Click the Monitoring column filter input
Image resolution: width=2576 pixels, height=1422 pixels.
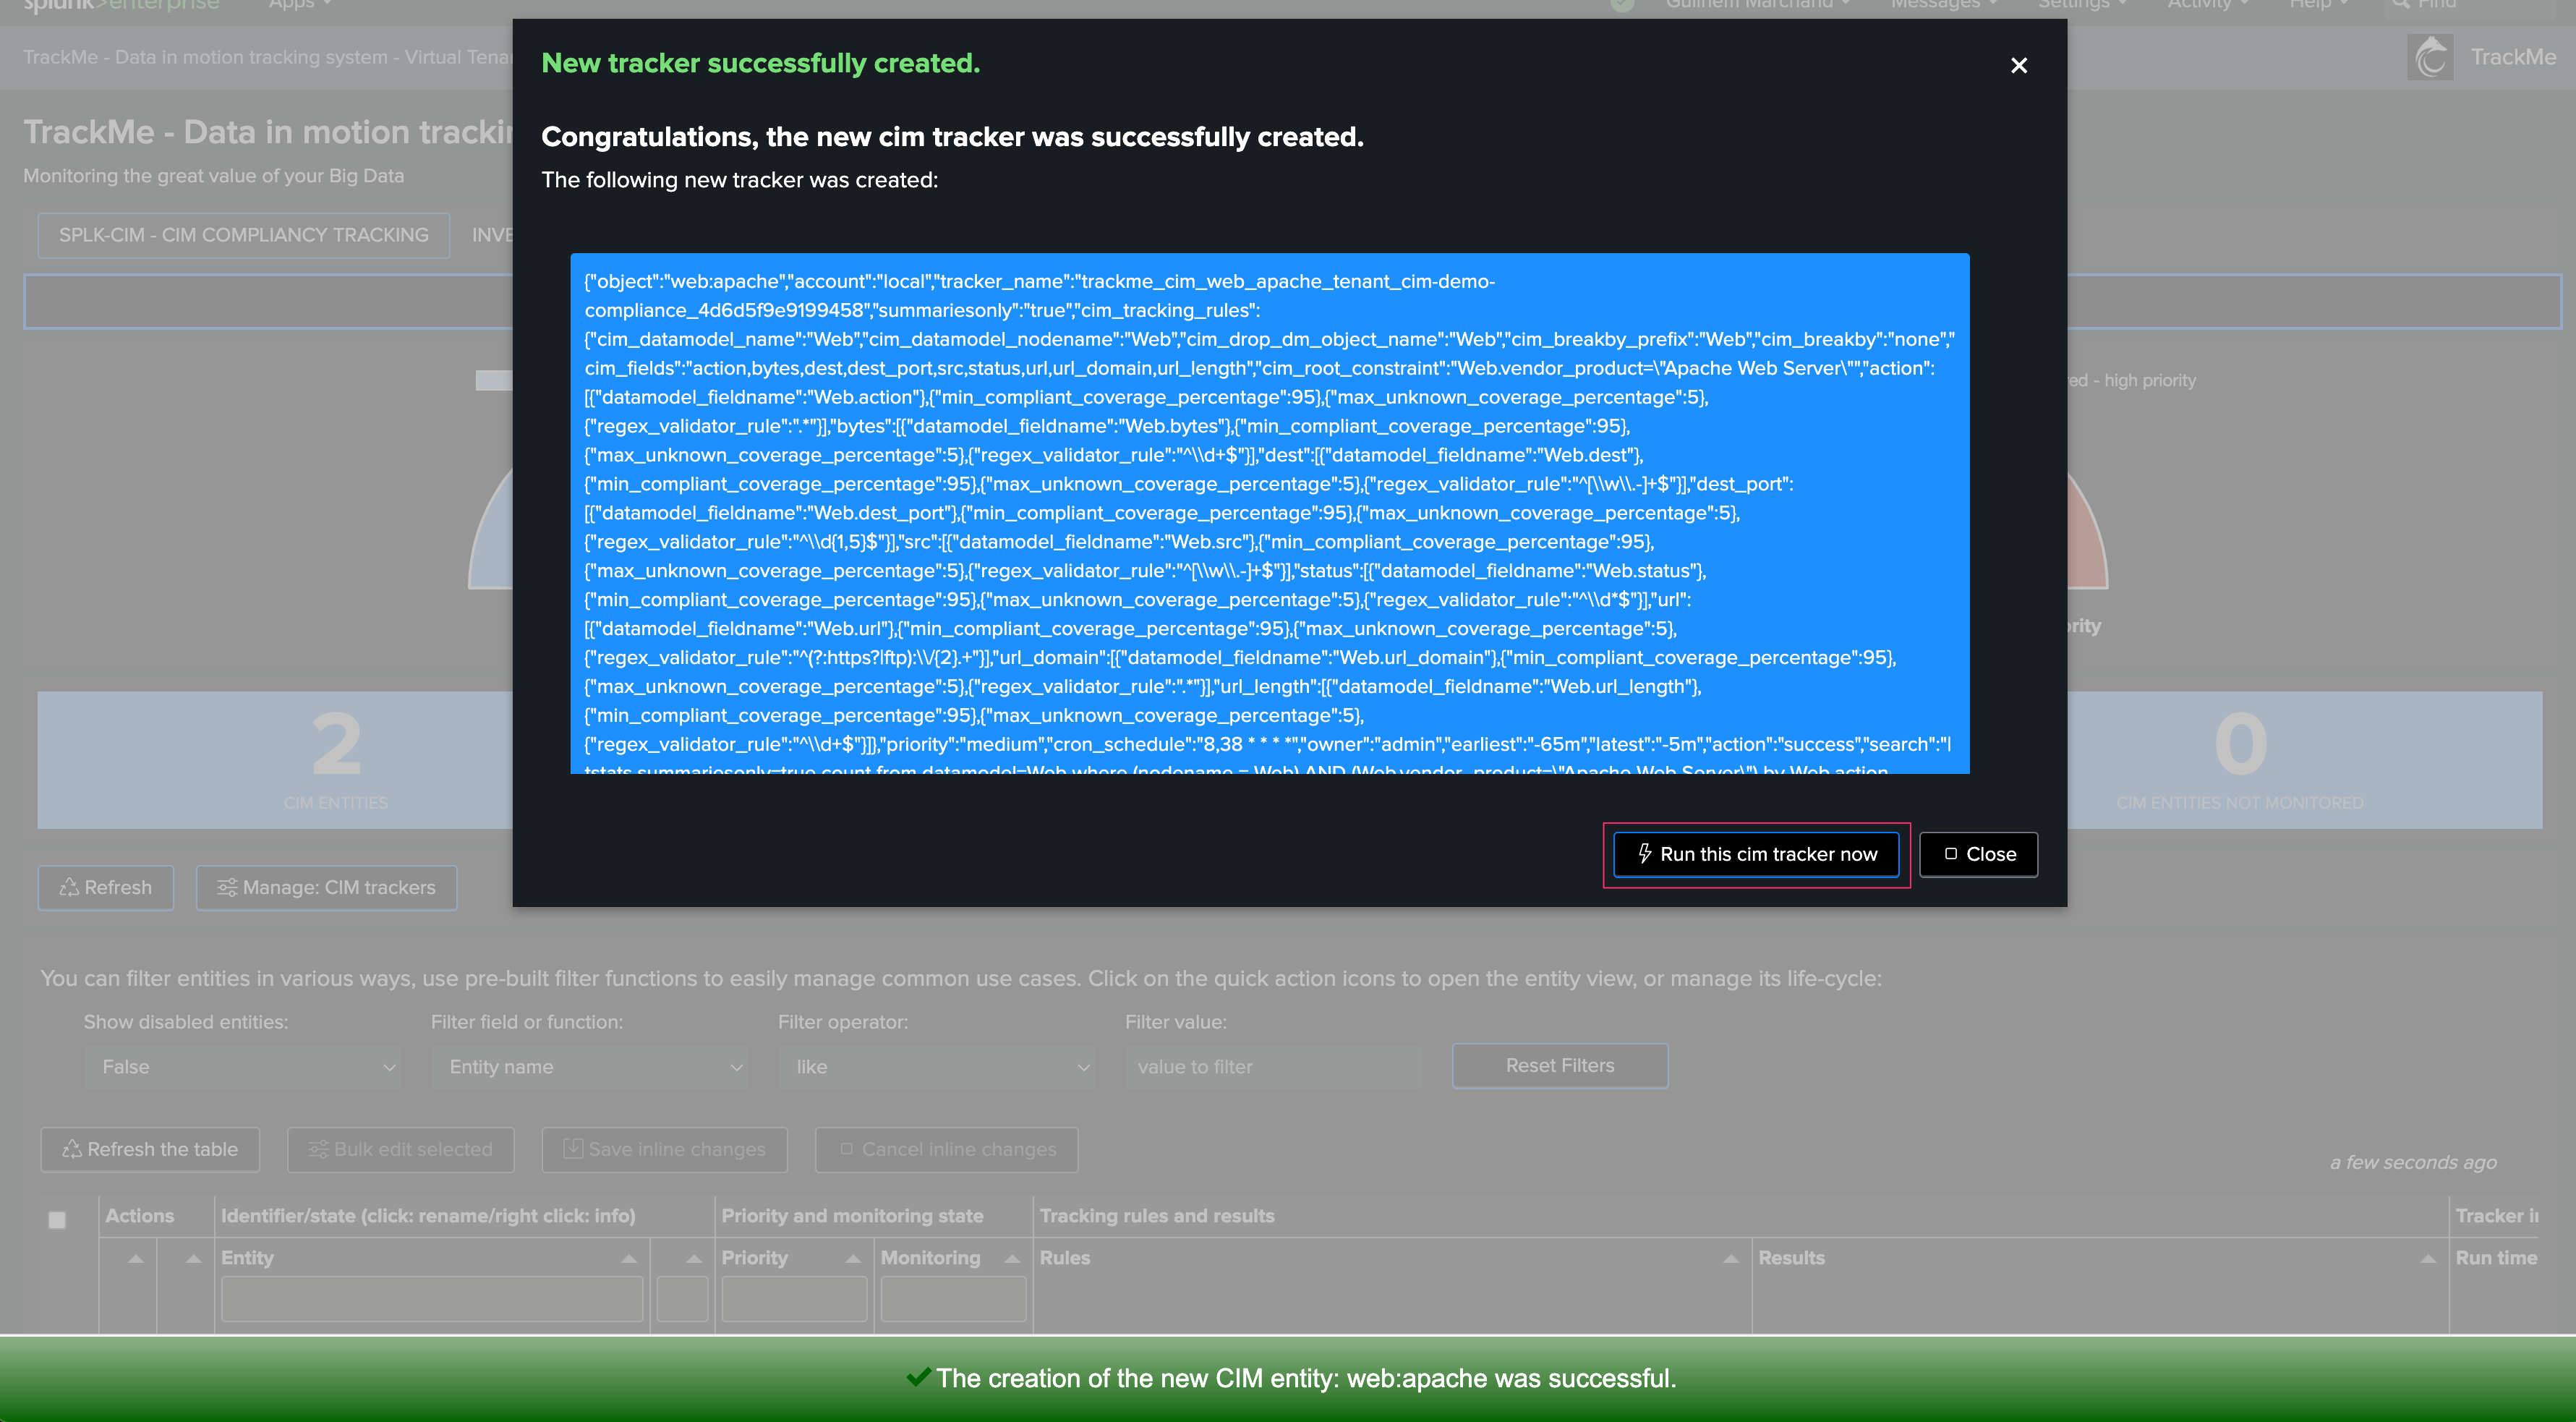(953, 1299)
